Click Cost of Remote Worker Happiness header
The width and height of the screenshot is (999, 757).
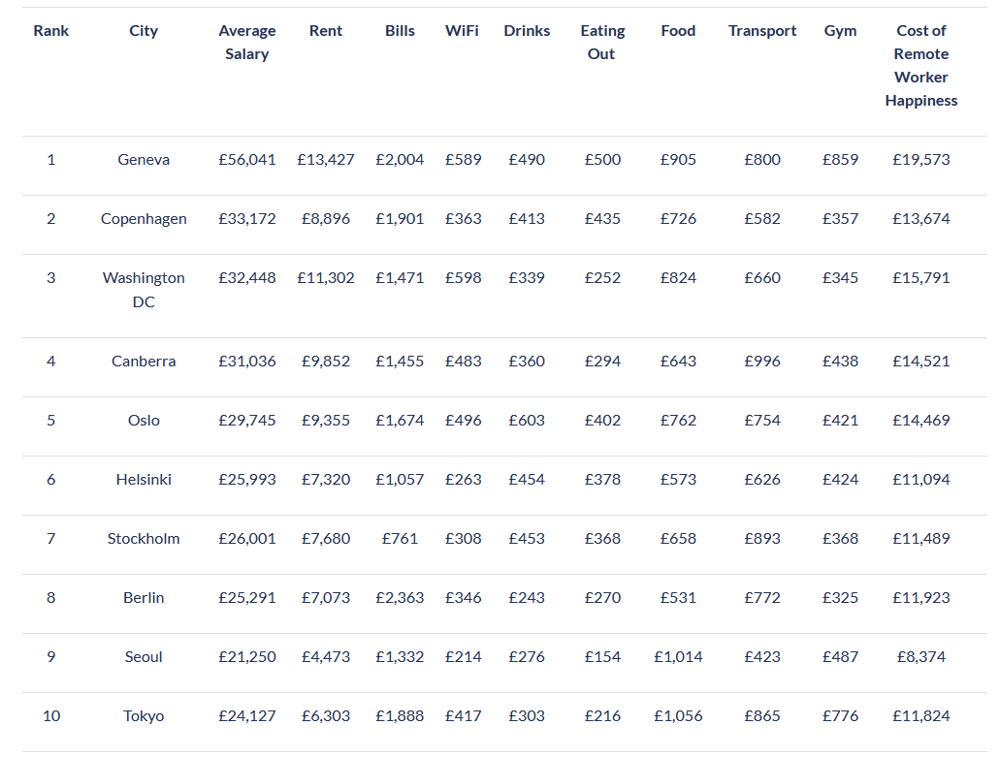[921, 66]
